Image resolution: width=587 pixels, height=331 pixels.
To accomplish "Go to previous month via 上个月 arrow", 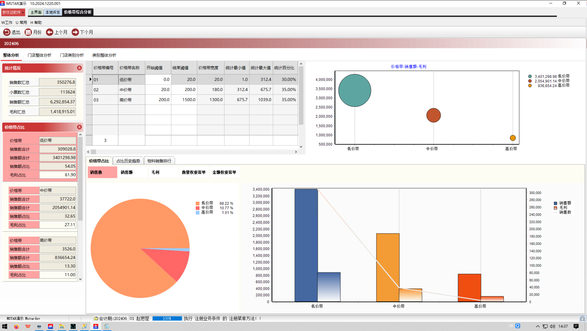I will pyautogui.click(x=49, y=32).
